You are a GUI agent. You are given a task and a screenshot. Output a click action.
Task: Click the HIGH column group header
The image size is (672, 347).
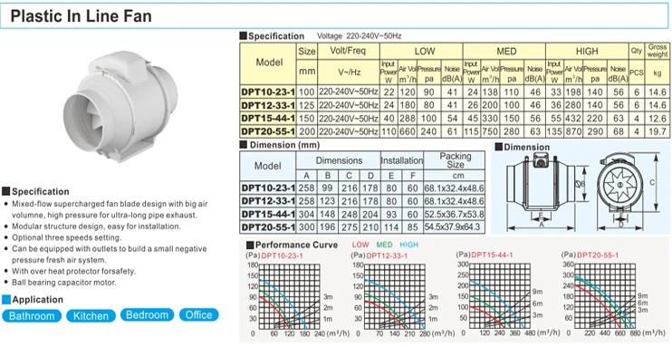coord(587,51)
